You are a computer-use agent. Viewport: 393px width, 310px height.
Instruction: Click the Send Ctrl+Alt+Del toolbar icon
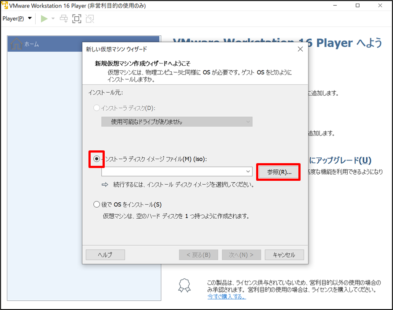click(64, 19)
